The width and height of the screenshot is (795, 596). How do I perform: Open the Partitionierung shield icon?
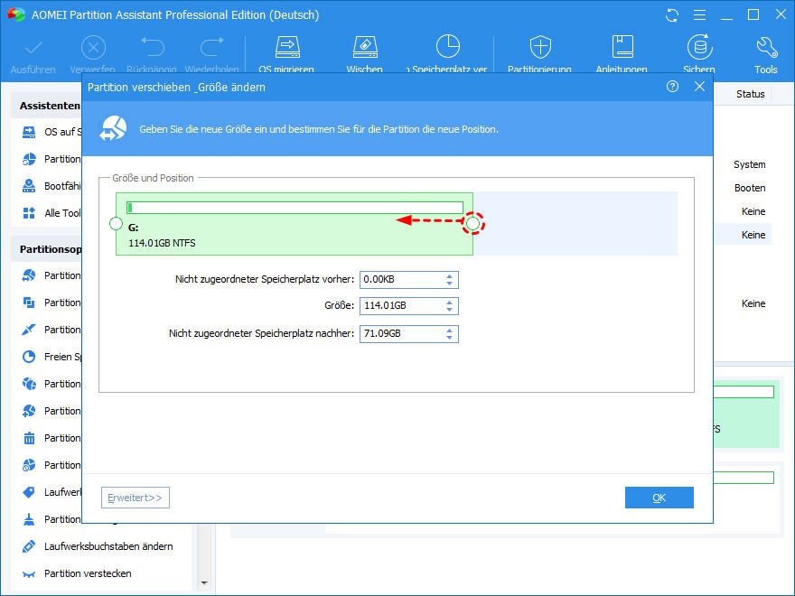(x=540, y=47)
